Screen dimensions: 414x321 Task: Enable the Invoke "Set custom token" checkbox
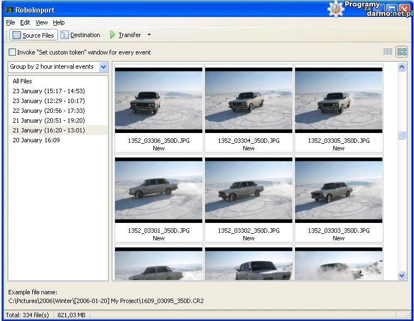click(x=12, y=52)
